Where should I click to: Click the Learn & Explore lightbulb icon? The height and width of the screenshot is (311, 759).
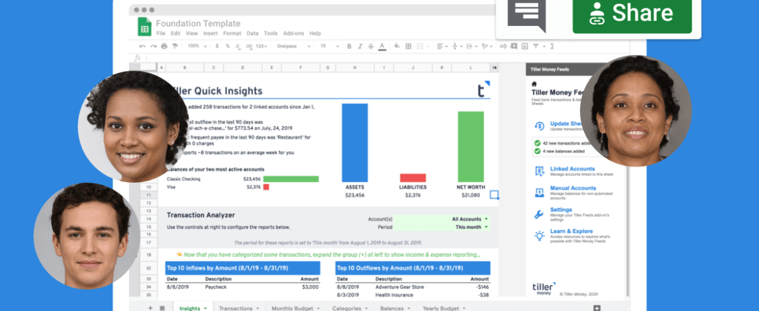point(539,236)
